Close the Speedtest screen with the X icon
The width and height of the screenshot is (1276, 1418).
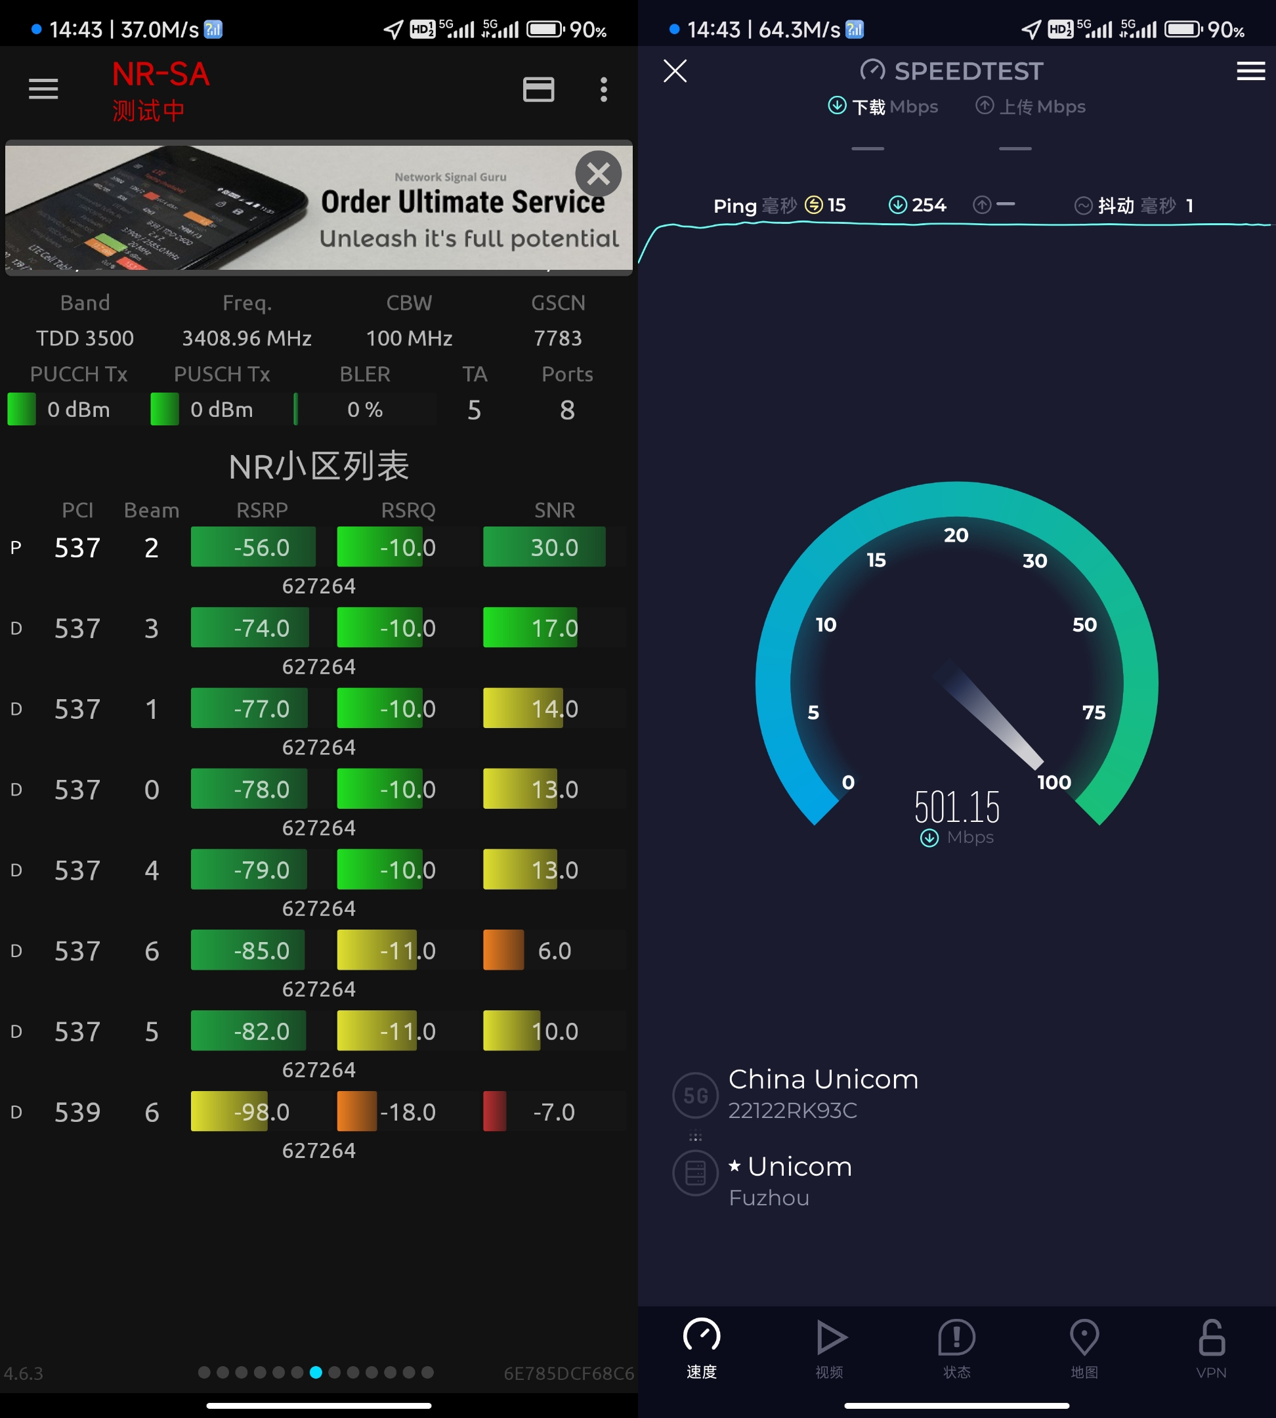(x=675, y=71)
